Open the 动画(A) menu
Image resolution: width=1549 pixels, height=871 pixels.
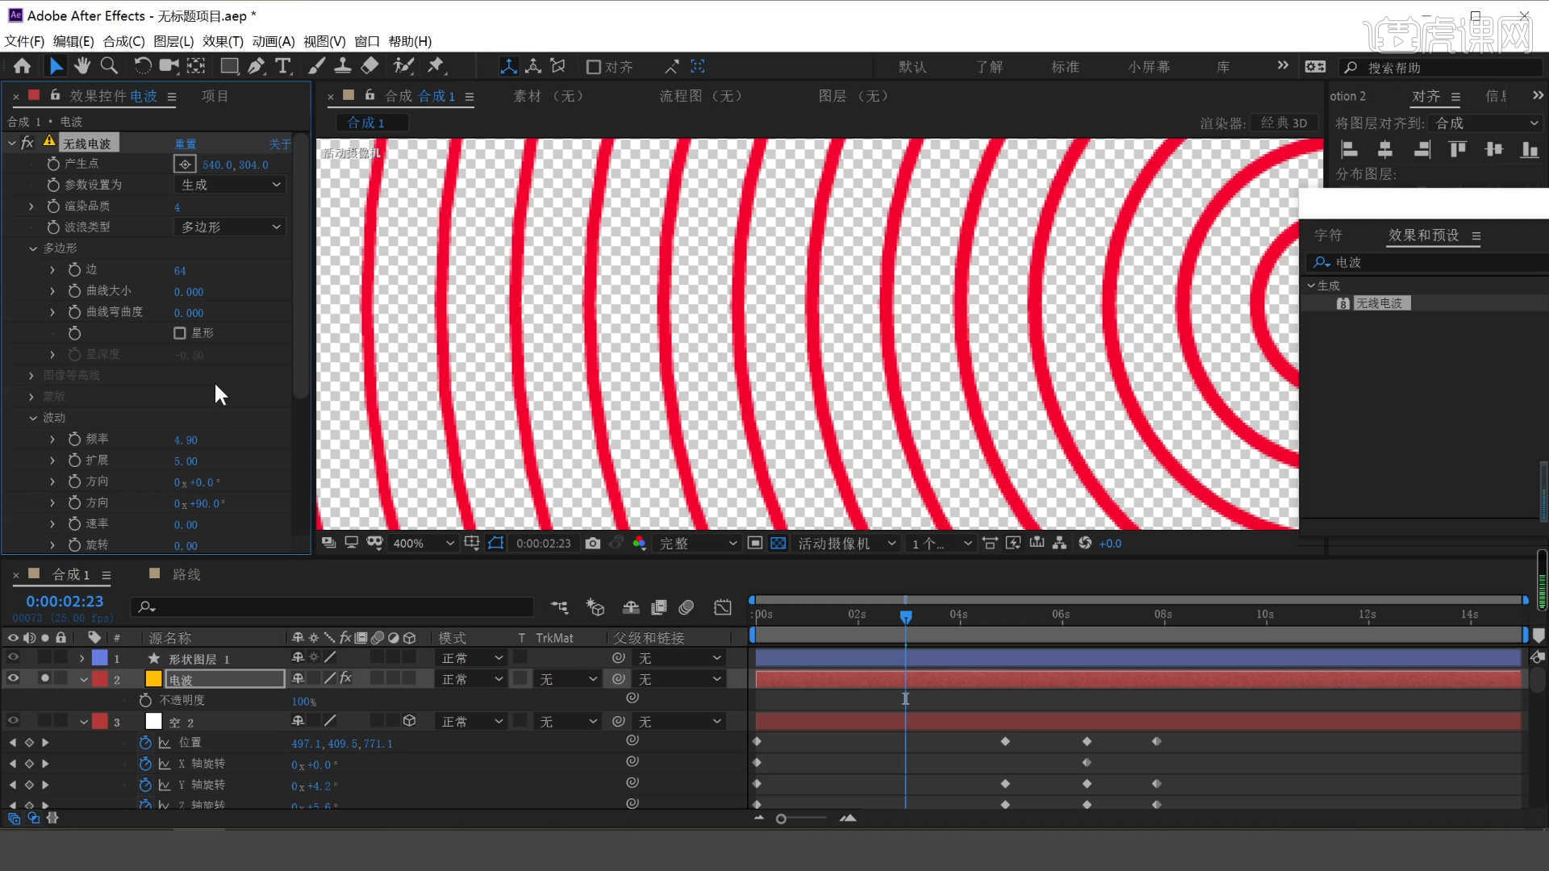[273, 41]
